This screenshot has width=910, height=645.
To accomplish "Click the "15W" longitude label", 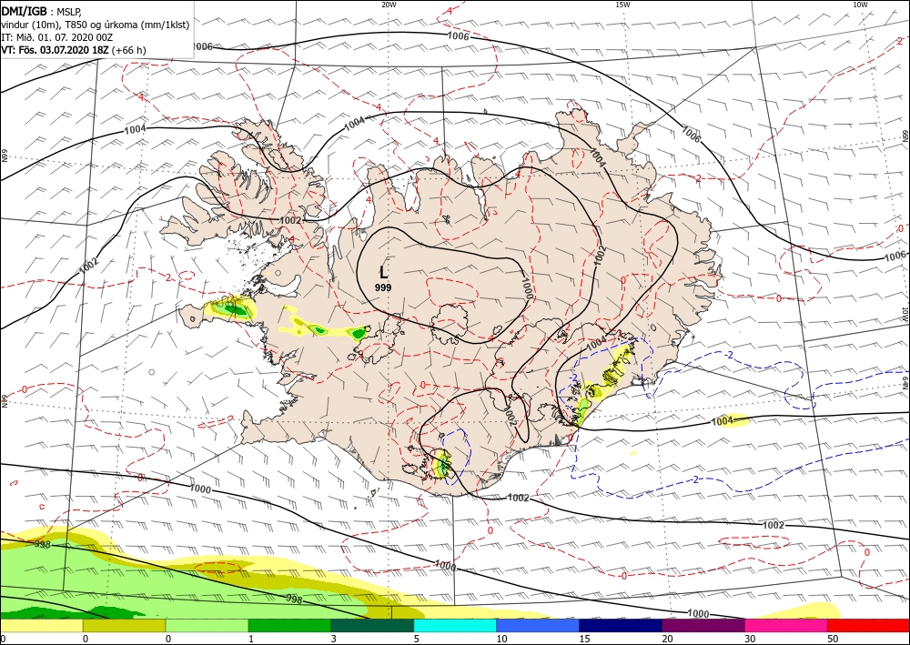I will (622, 5).
